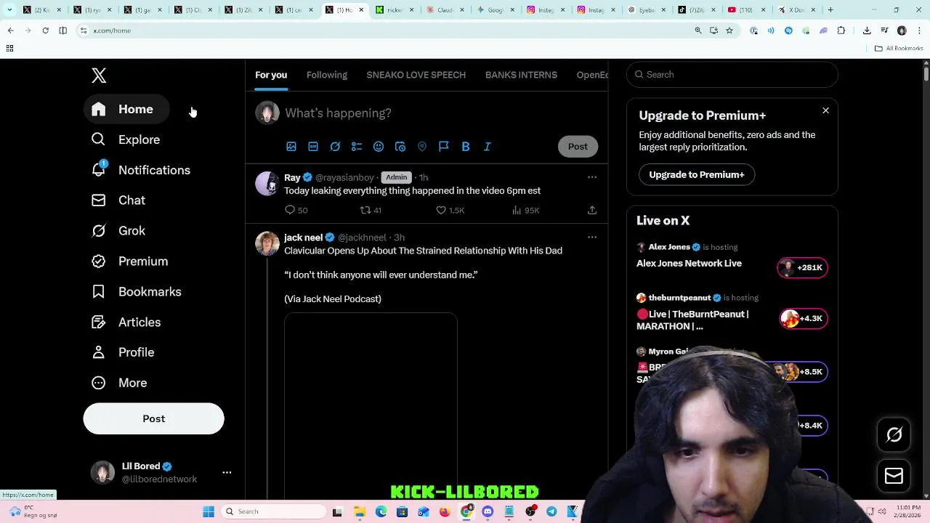Bookmark this page with star icon
Image resolution: width=930 pixels, height=523 pixels.
coord(729,31)
